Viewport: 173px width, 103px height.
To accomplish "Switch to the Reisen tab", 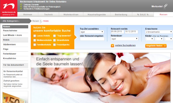I will coord(163,14).
